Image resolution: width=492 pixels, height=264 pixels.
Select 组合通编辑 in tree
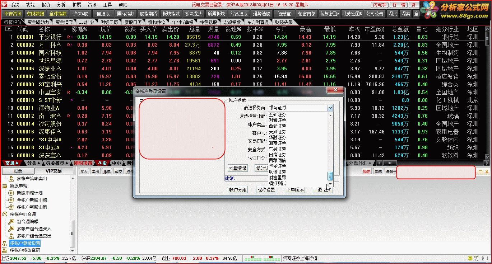[x=28, y=222]
